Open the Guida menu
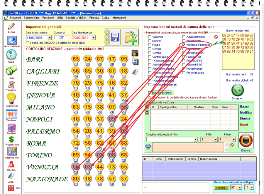This screenshot has height=194, width=264. coord(105,18)
